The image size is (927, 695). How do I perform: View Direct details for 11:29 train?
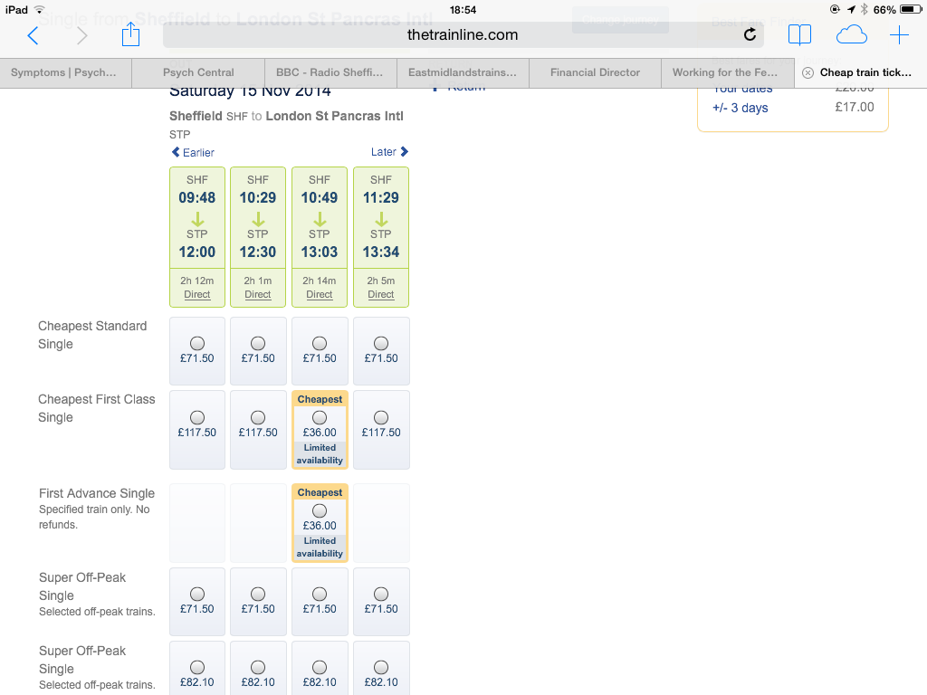381,294
